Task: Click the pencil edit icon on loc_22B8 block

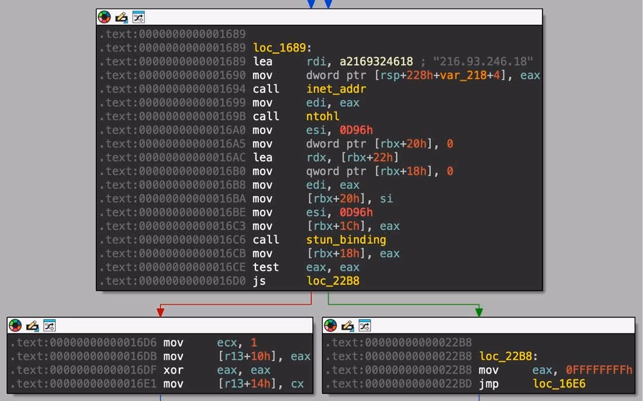Action: 347,326
